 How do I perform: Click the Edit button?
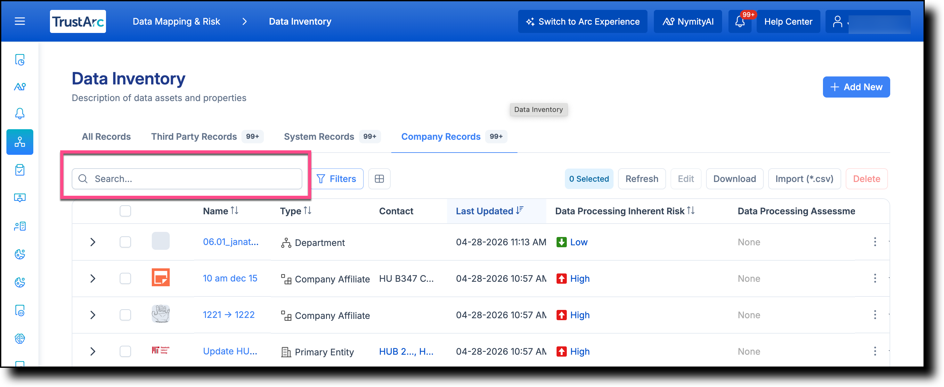686,179
